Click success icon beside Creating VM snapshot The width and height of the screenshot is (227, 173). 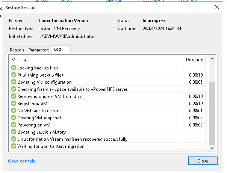click(x=14, y=117)
